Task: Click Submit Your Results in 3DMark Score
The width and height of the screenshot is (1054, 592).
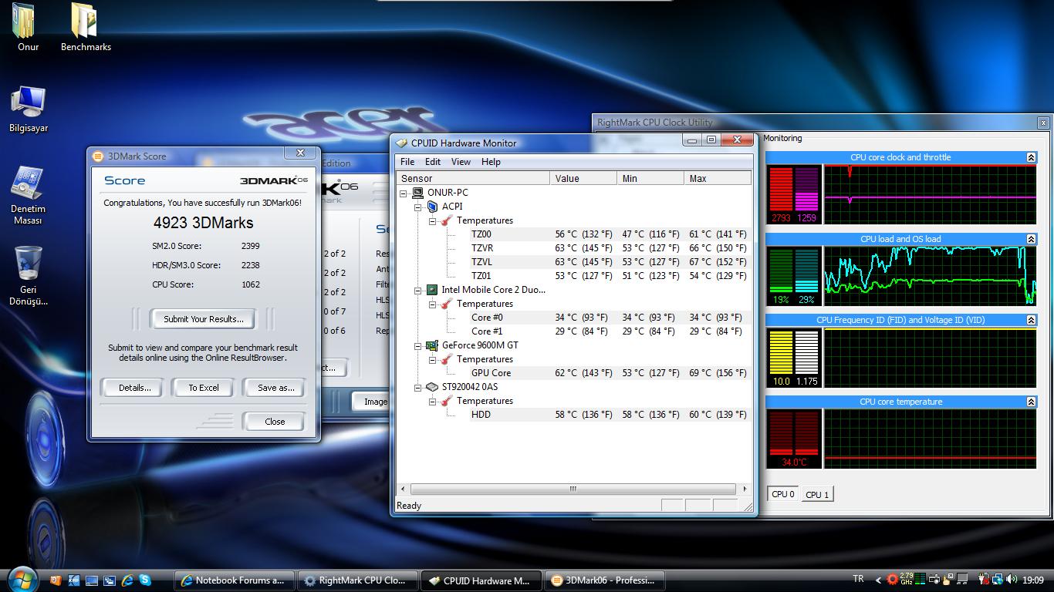Action: tap(204, 319)
